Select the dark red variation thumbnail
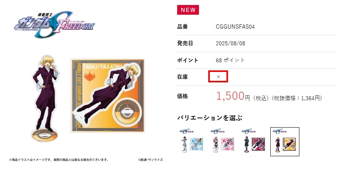Screen dimensions: 349x169 tap(253, 141)
